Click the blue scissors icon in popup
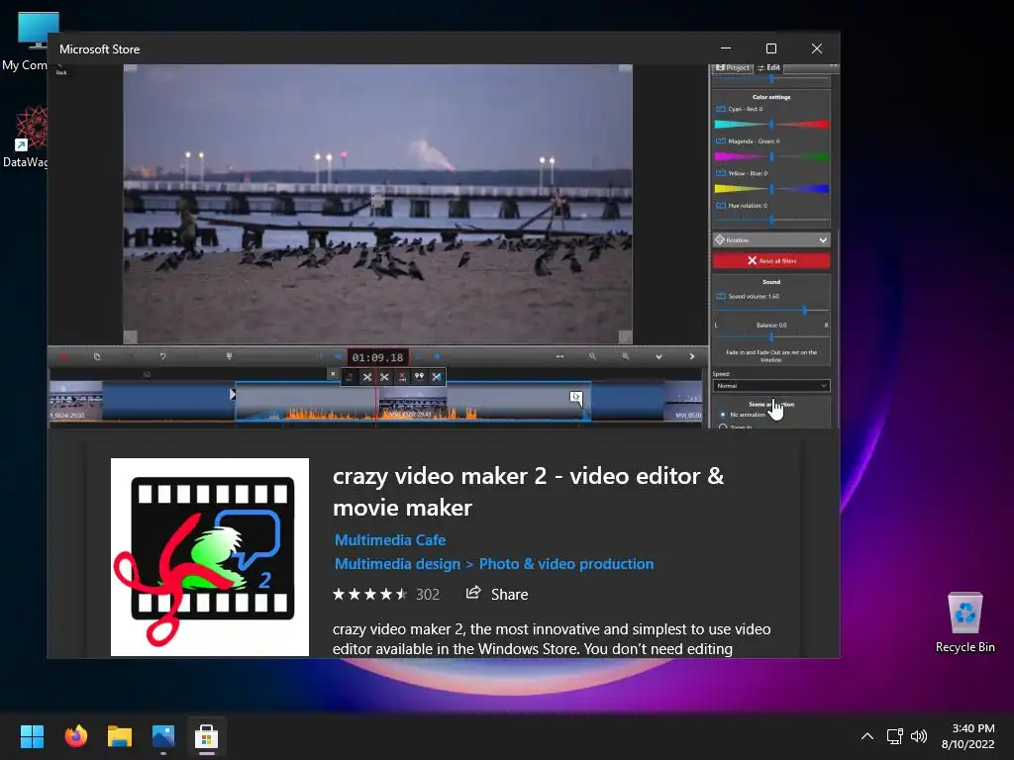1014x760 pixels. [437, 377]
